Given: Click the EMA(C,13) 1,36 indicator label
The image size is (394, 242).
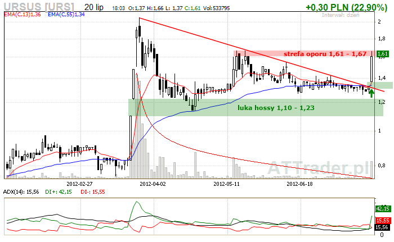Looking at the screenshot, I should [23, 15].
